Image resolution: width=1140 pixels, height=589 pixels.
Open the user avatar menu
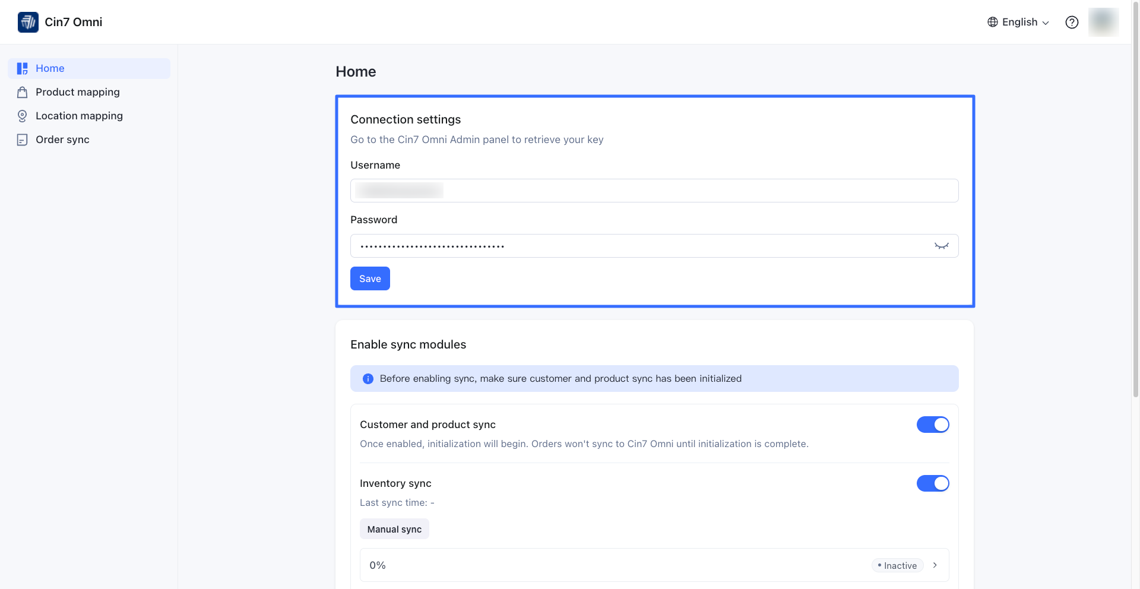[1103, 22]
